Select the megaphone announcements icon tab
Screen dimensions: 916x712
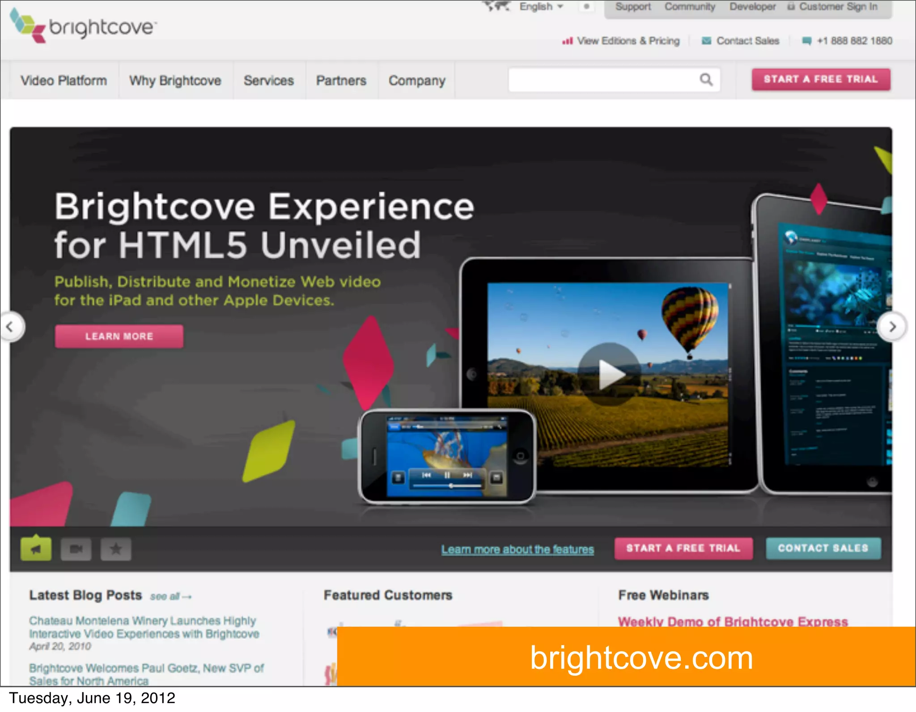pos(36,548)
